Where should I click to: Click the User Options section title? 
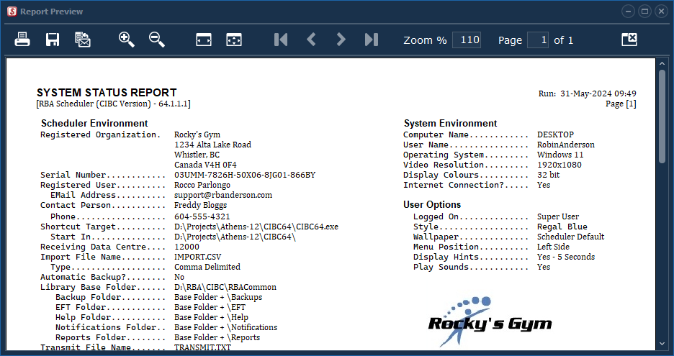point(432,204)
